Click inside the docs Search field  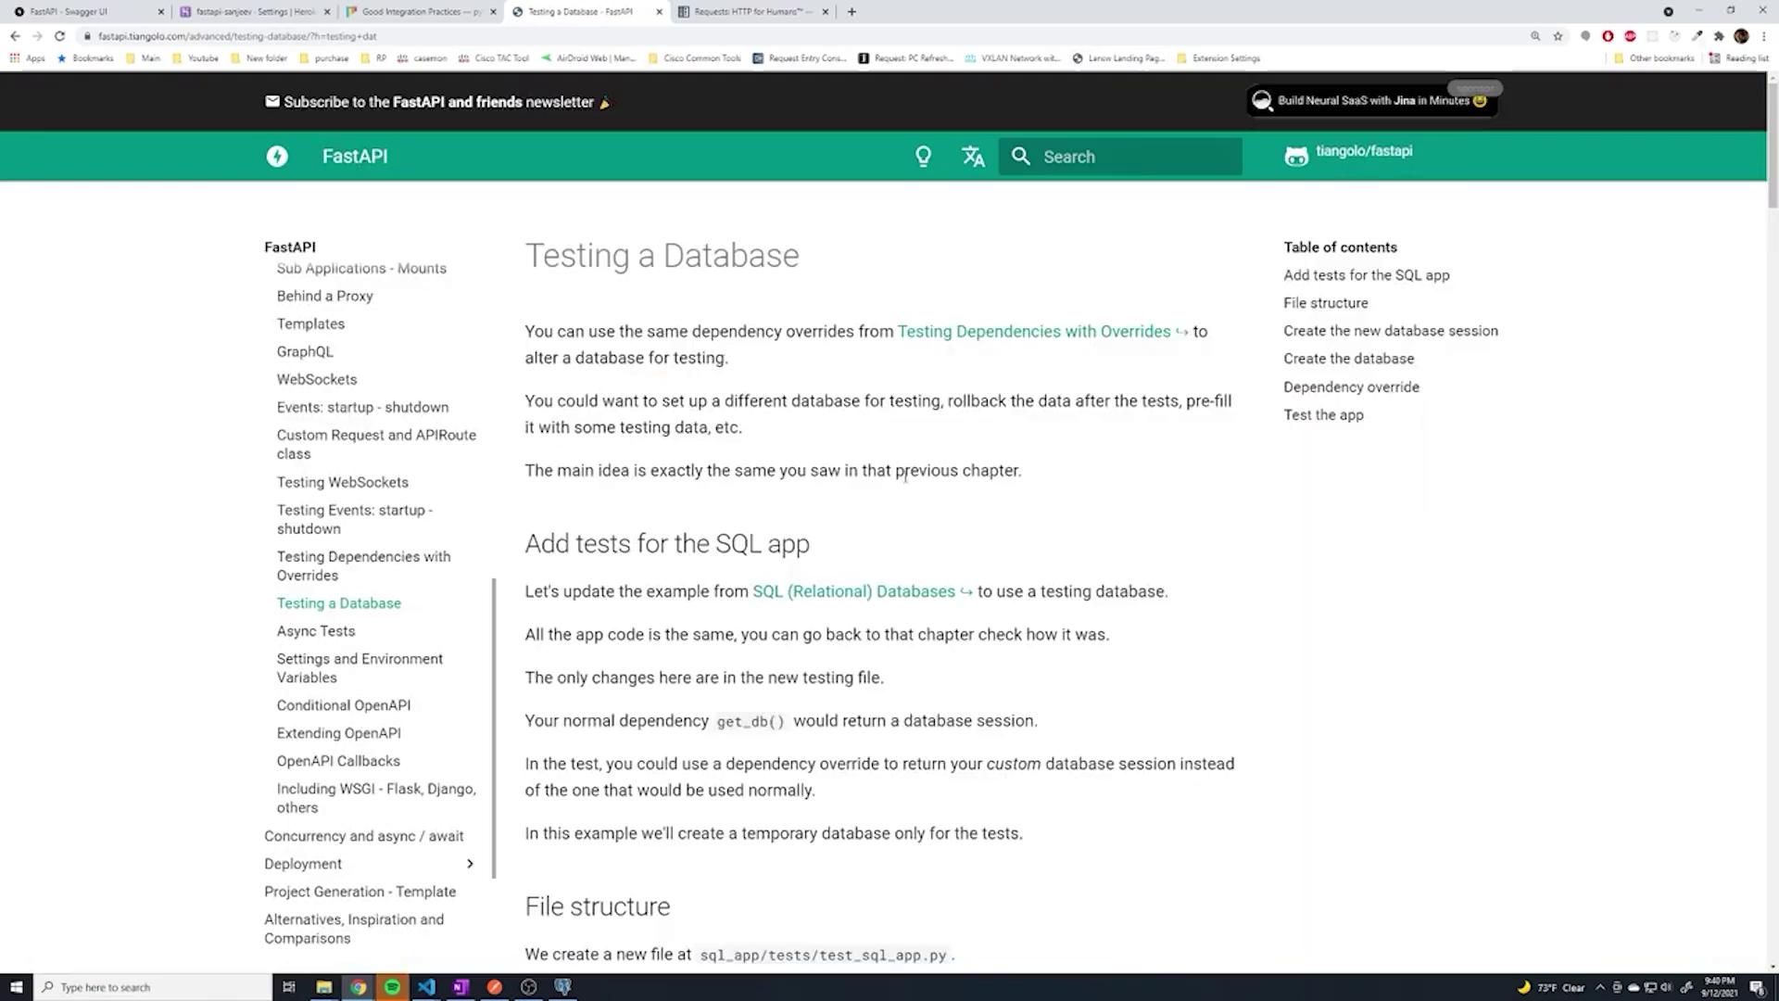[1135, 157]
